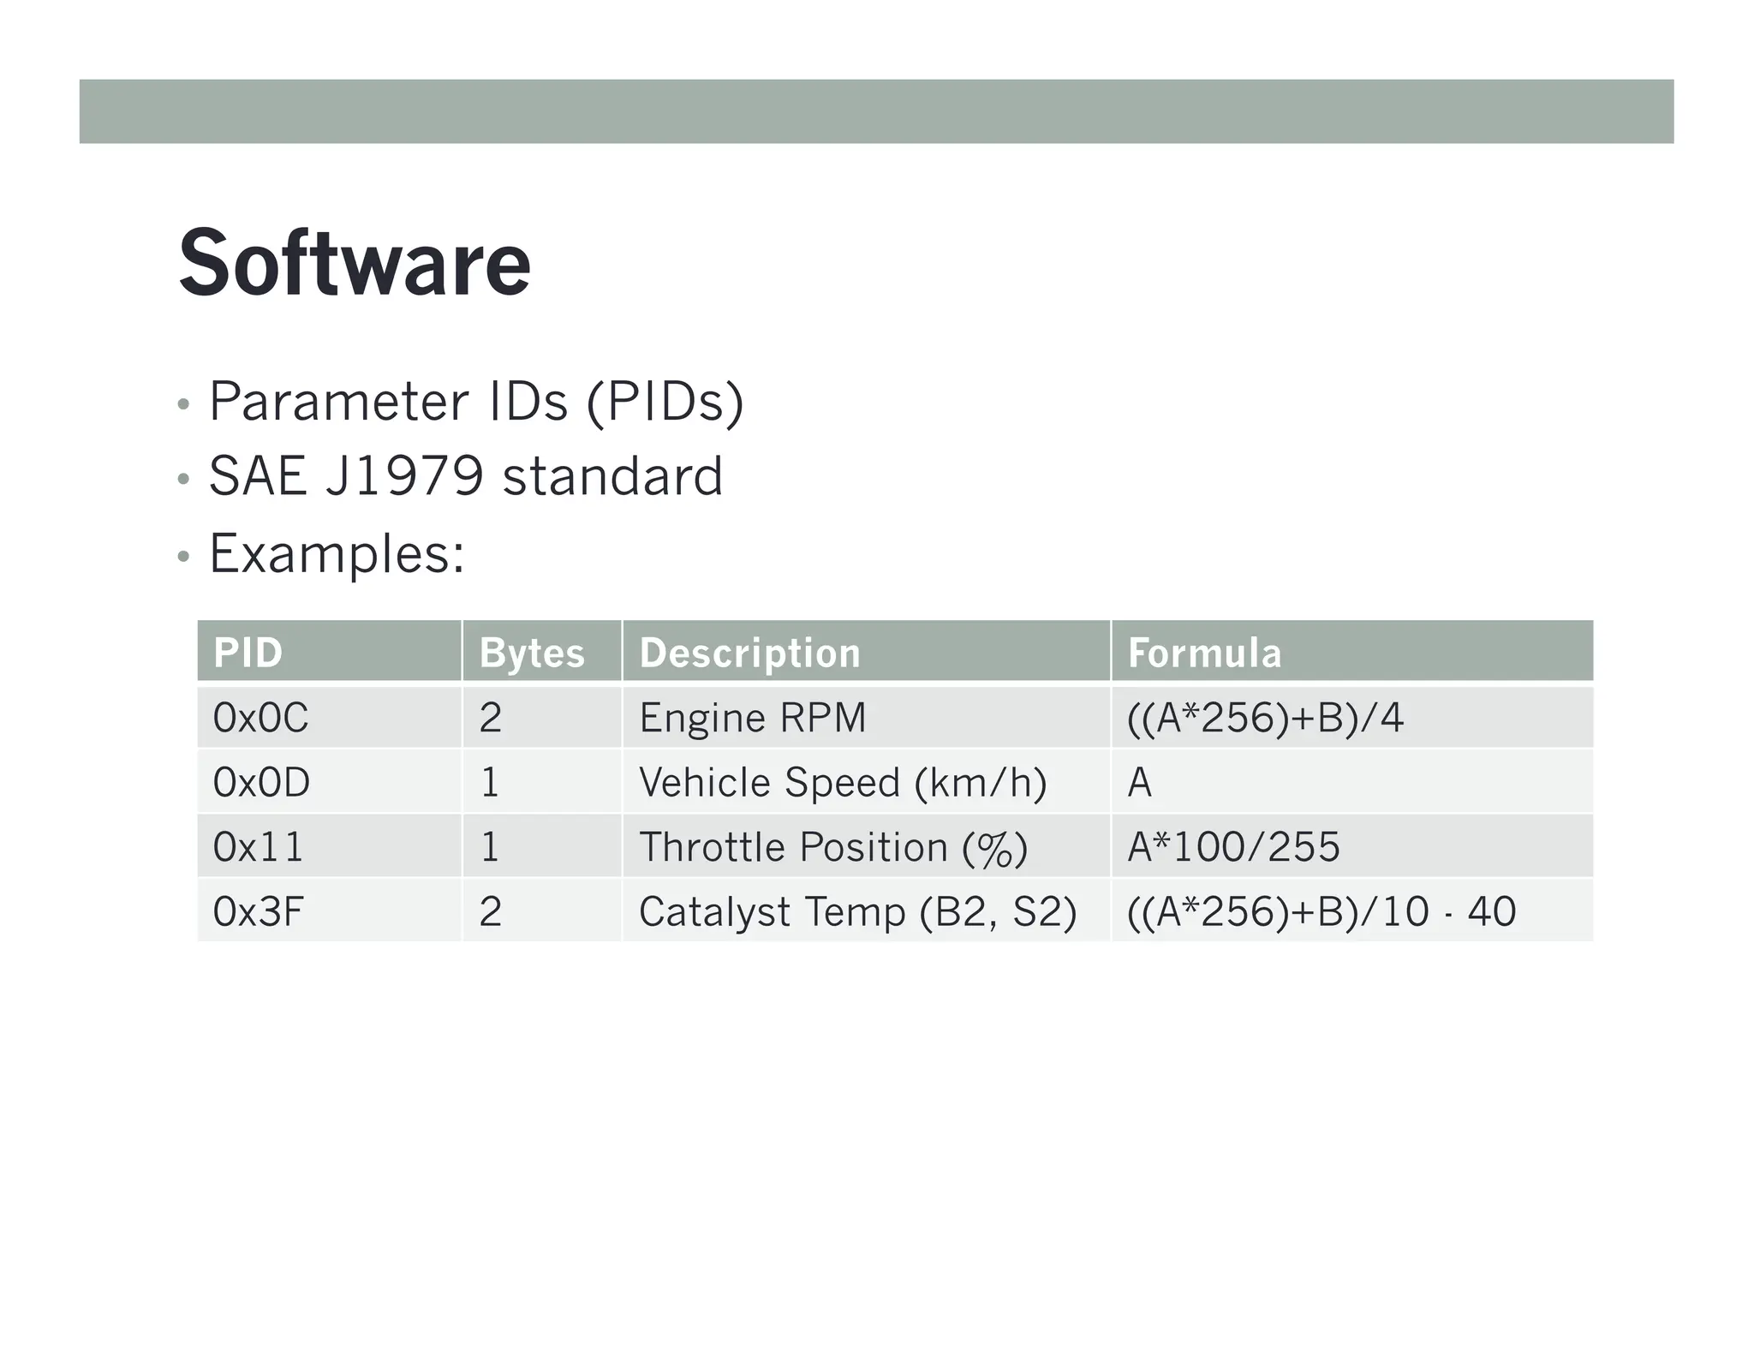Image resolution: width=1754 pixels, height=1355 pixels.
Task: Select the 0x3F PID cell
Action: coord(258,911)
